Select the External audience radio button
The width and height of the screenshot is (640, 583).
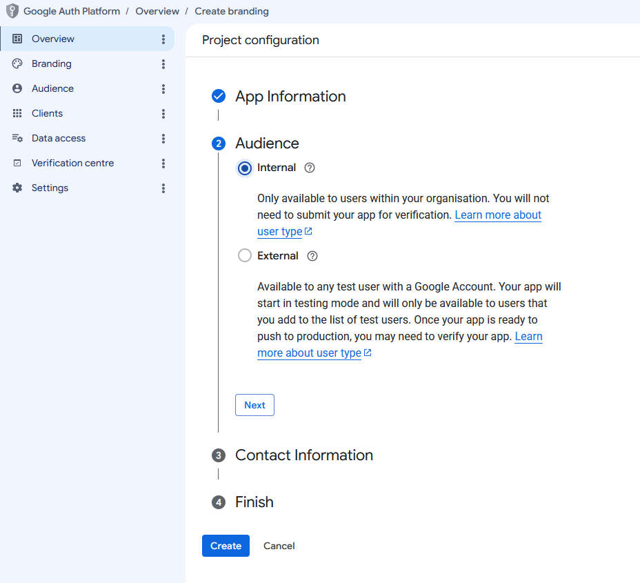pos(245,255)
